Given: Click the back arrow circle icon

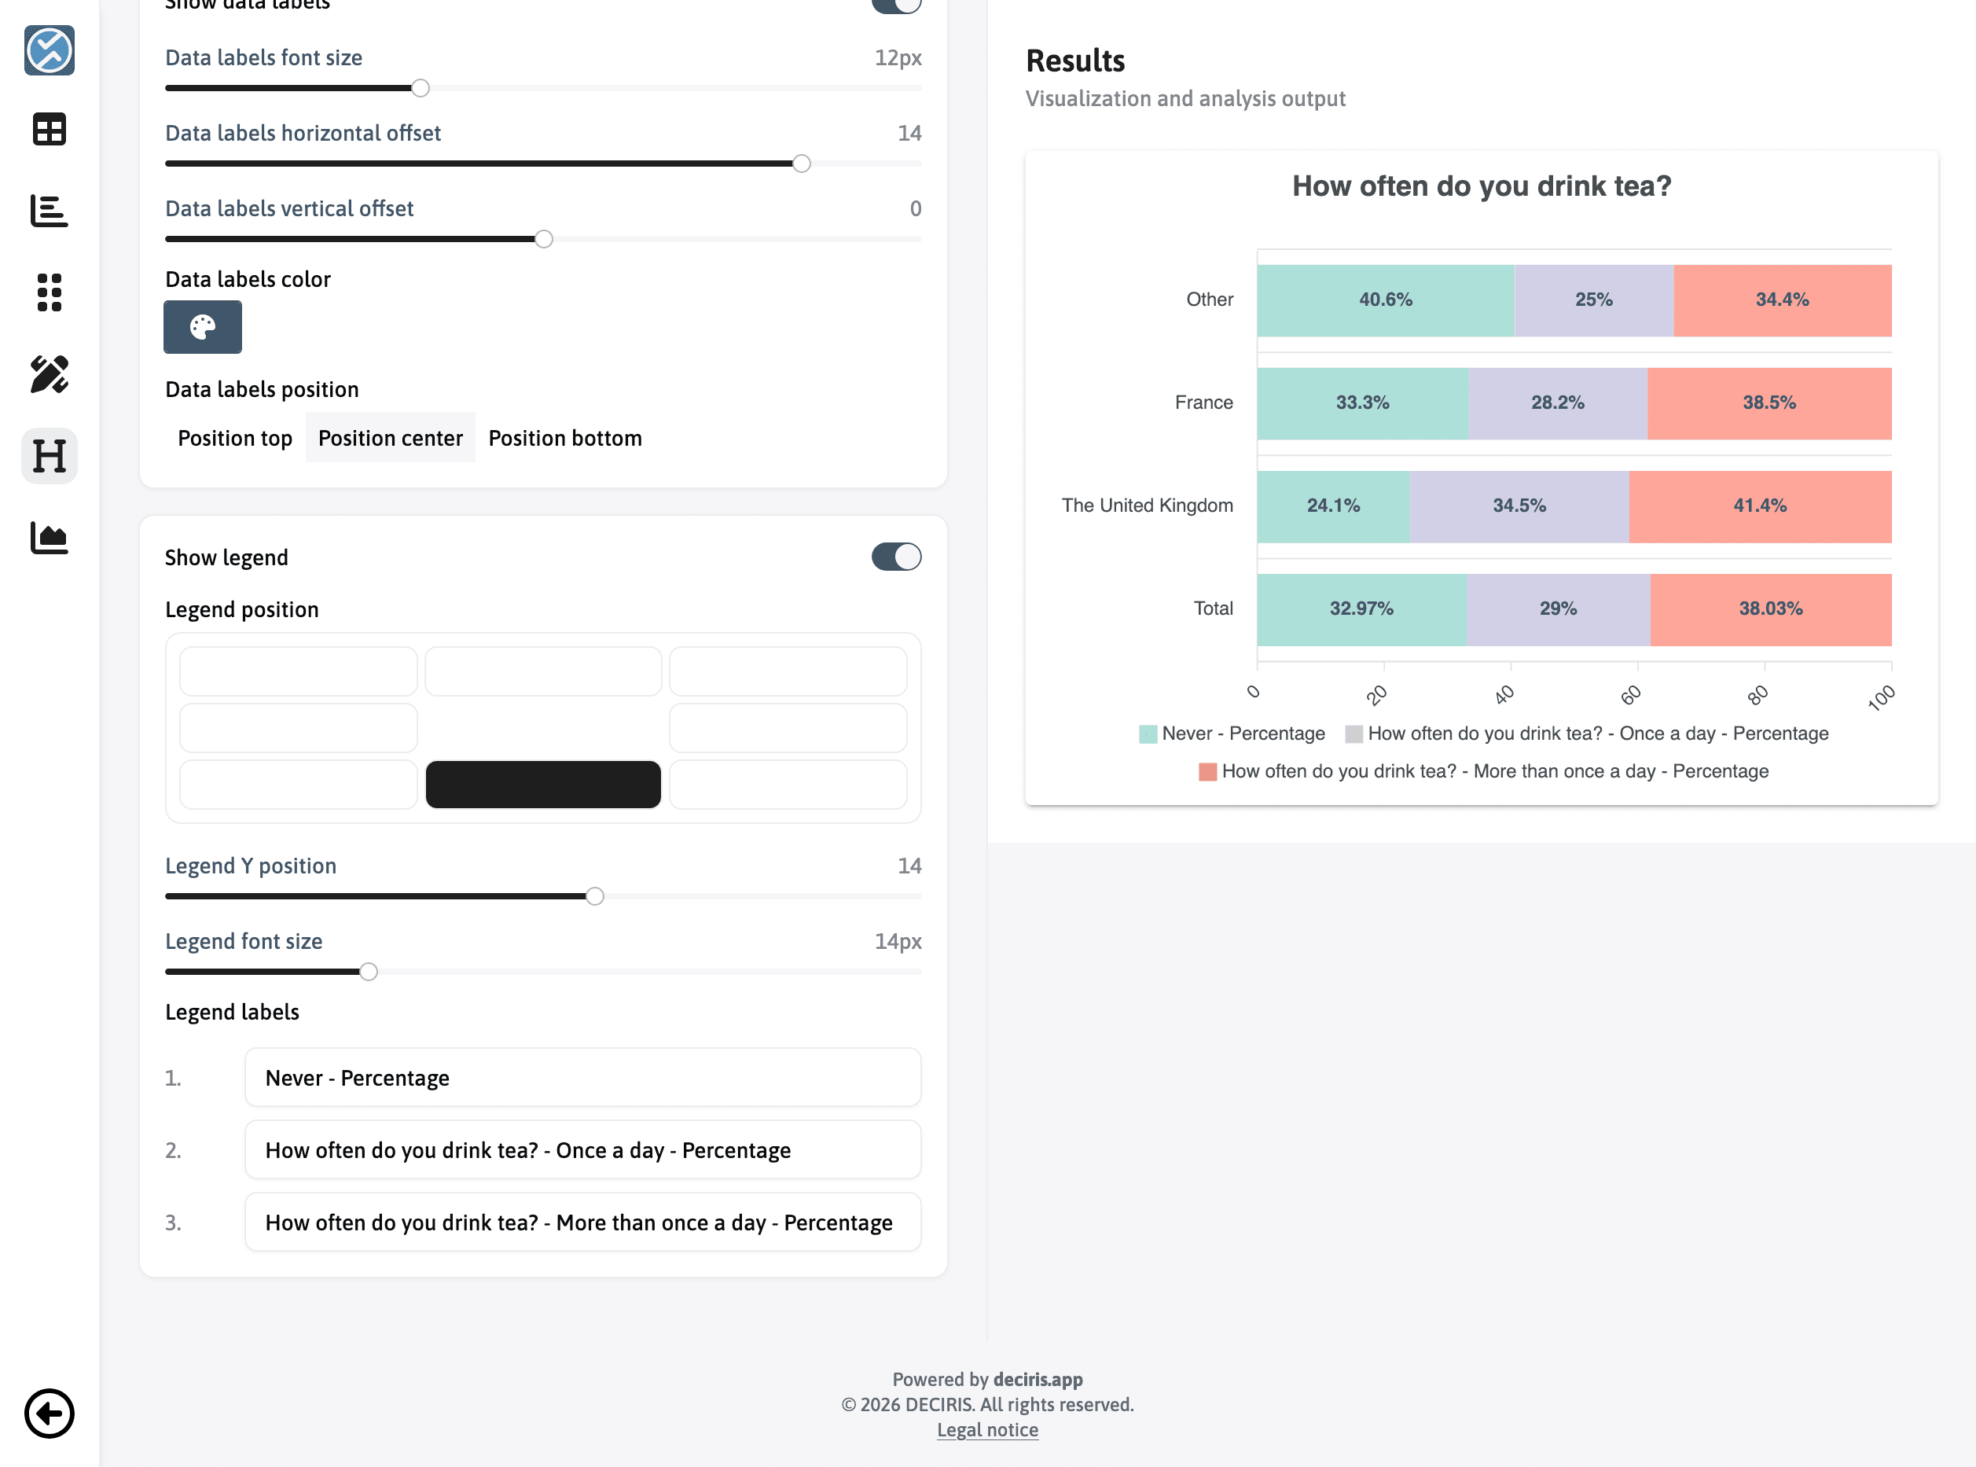Looking at the screenshot, I should click(x=49, y=1413).
